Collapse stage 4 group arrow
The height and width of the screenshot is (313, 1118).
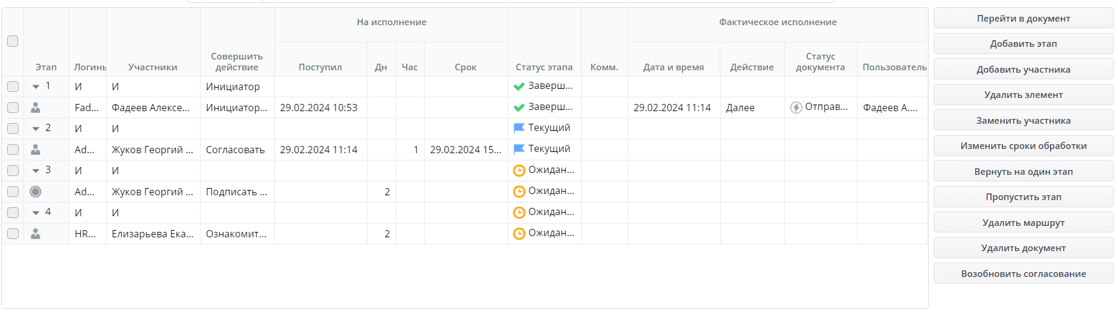(x=36, y=213)
